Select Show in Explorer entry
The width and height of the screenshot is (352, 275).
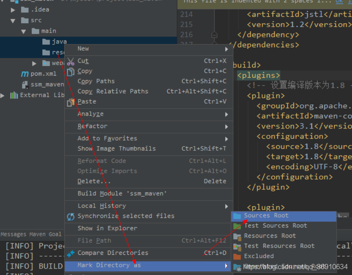tap(149, 229)
